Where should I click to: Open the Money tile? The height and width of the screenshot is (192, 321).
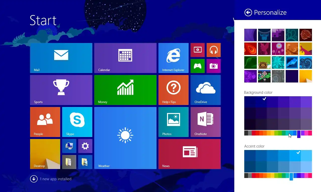click(x=125, y=90)
